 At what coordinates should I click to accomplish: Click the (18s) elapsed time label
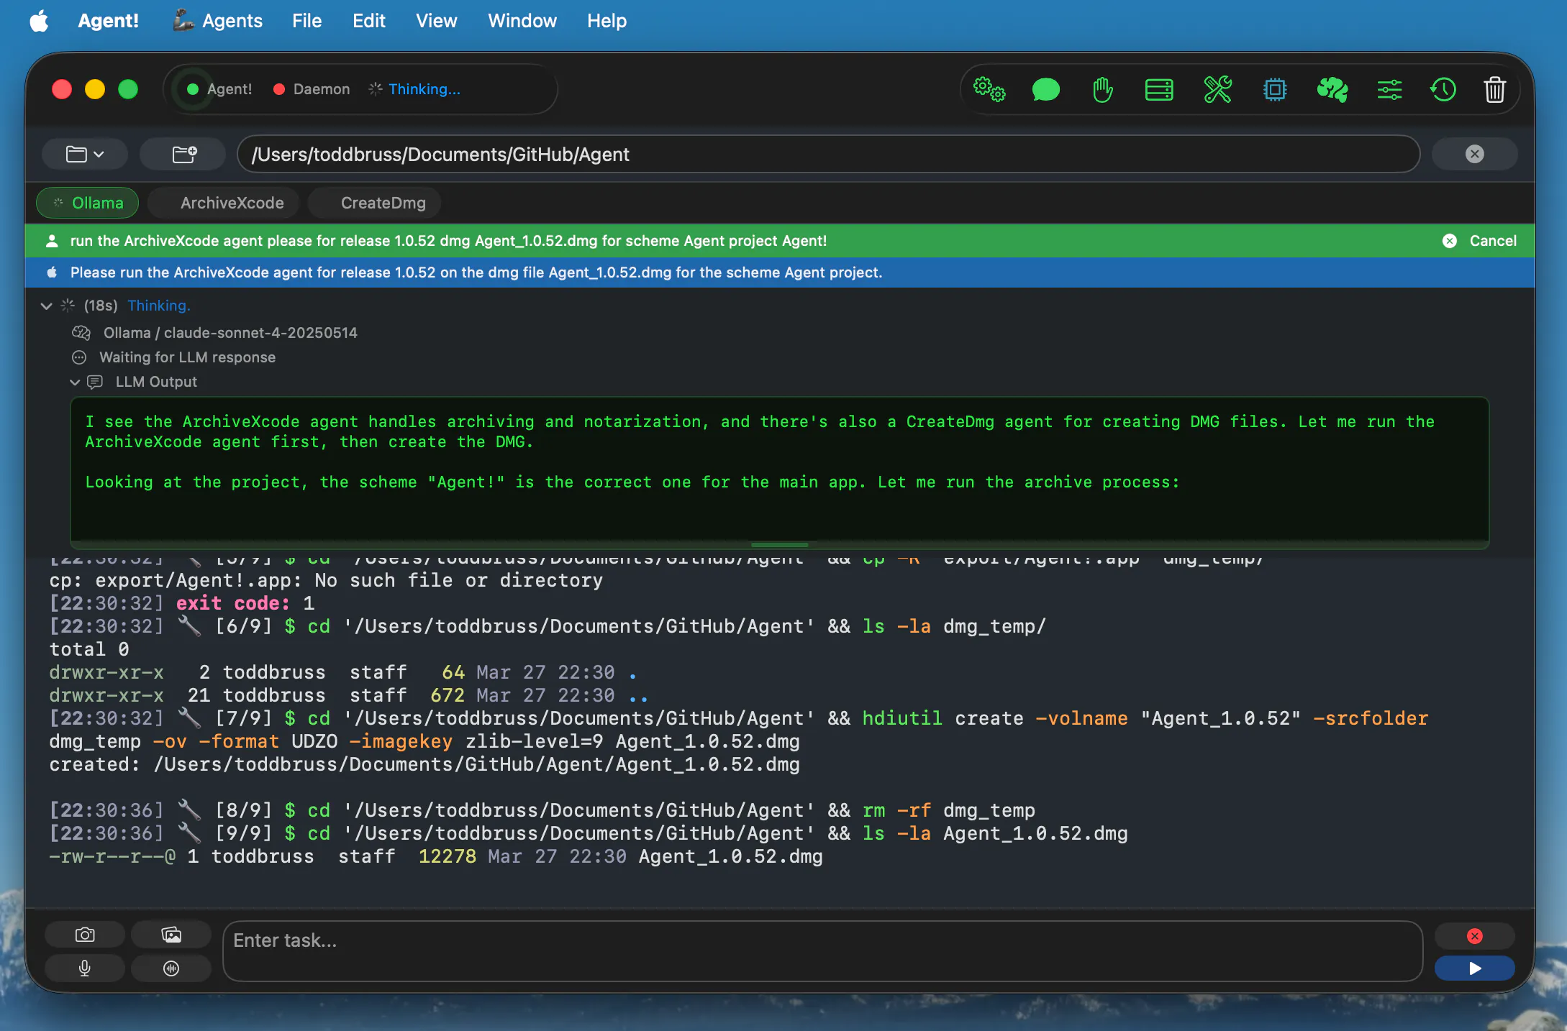101,306
